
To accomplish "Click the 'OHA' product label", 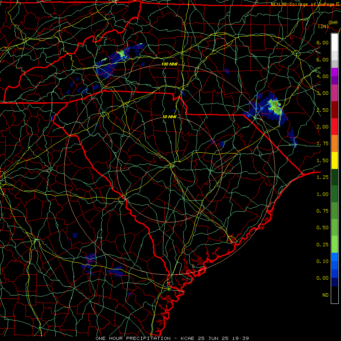I will coord(333,22).
